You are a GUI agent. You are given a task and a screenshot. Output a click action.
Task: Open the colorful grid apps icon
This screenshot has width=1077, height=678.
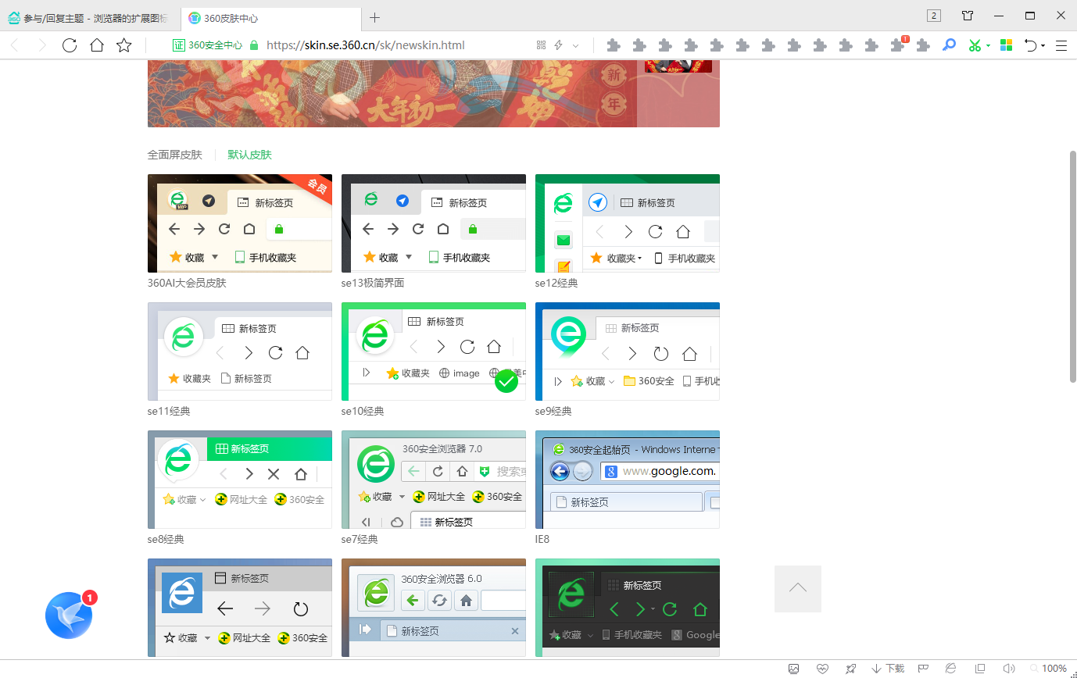tap(1007, 45)
